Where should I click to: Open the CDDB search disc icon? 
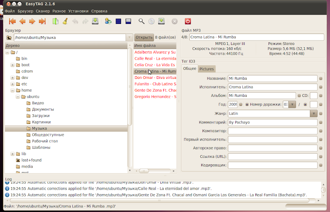[151, 21]
